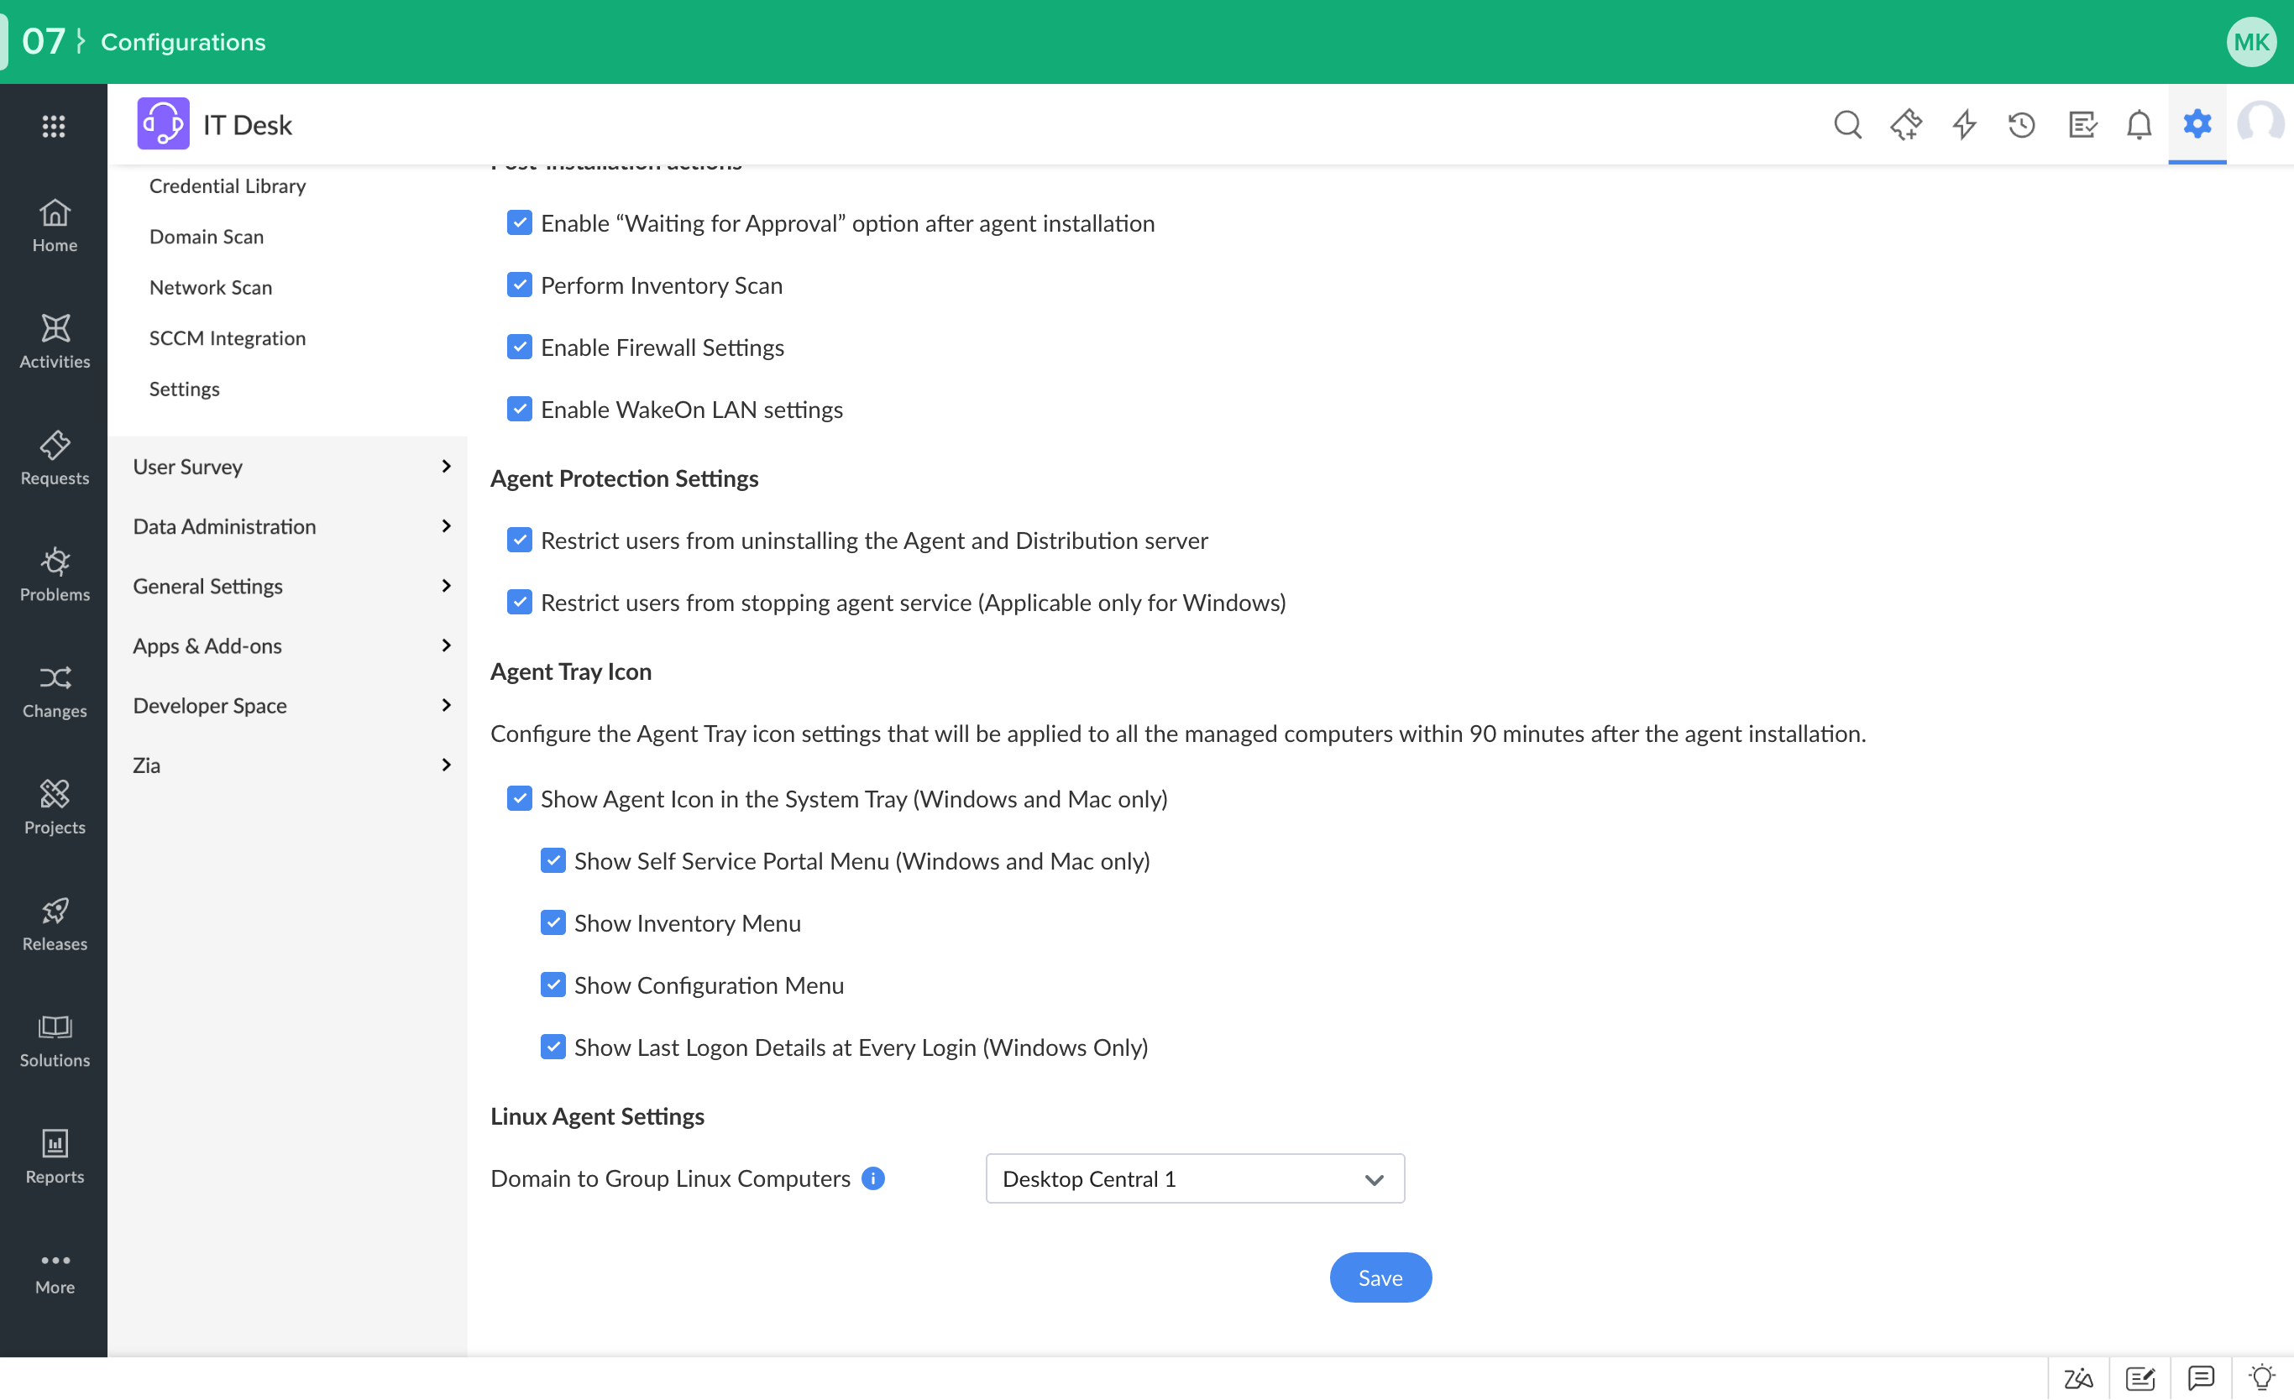Open Desktop Central 1 domain dropdown

[1195, 1179]
